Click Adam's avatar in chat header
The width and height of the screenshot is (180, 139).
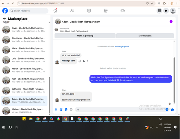click(58, 22)
